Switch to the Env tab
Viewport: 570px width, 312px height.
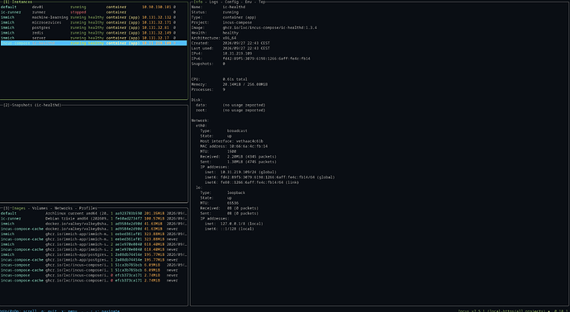[248, 2]
